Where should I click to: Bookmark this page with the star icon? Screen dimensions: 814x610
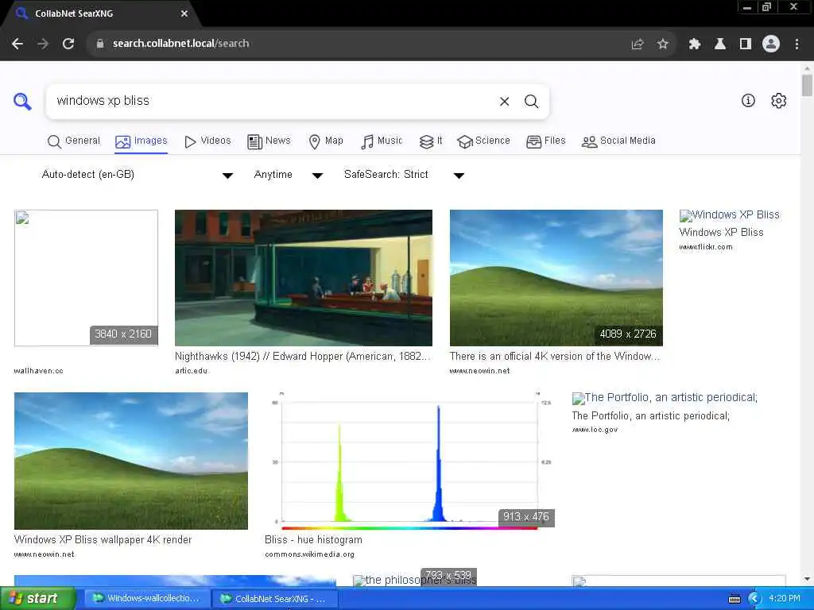coord(662,44)
